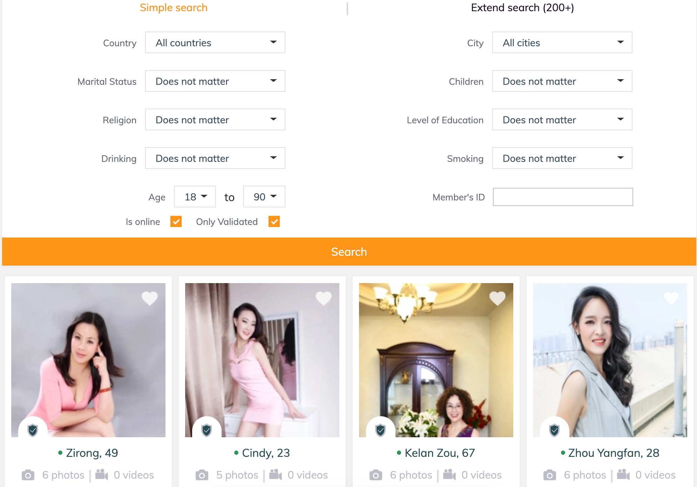
Task: Switch to the Extend search (200+) tab
Action: (522, 8)
